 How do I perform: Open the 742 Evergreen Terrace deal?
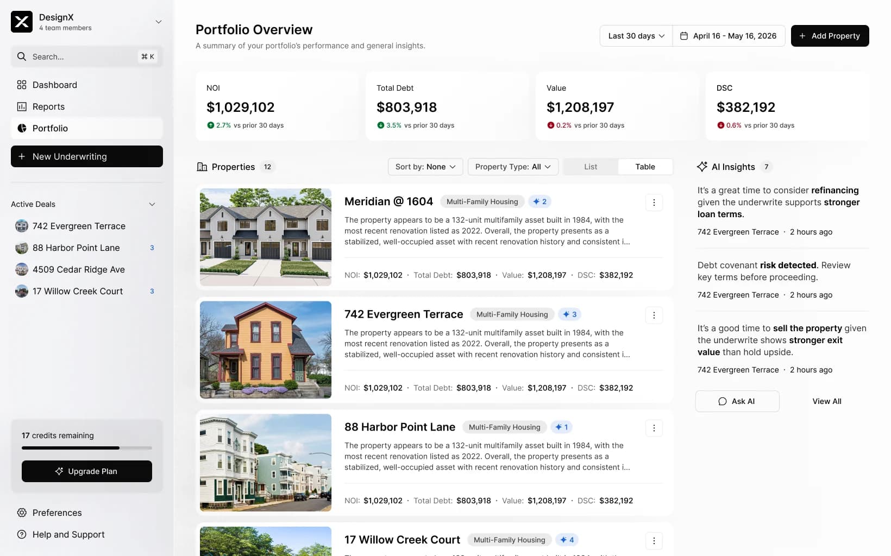coord(87,226)
